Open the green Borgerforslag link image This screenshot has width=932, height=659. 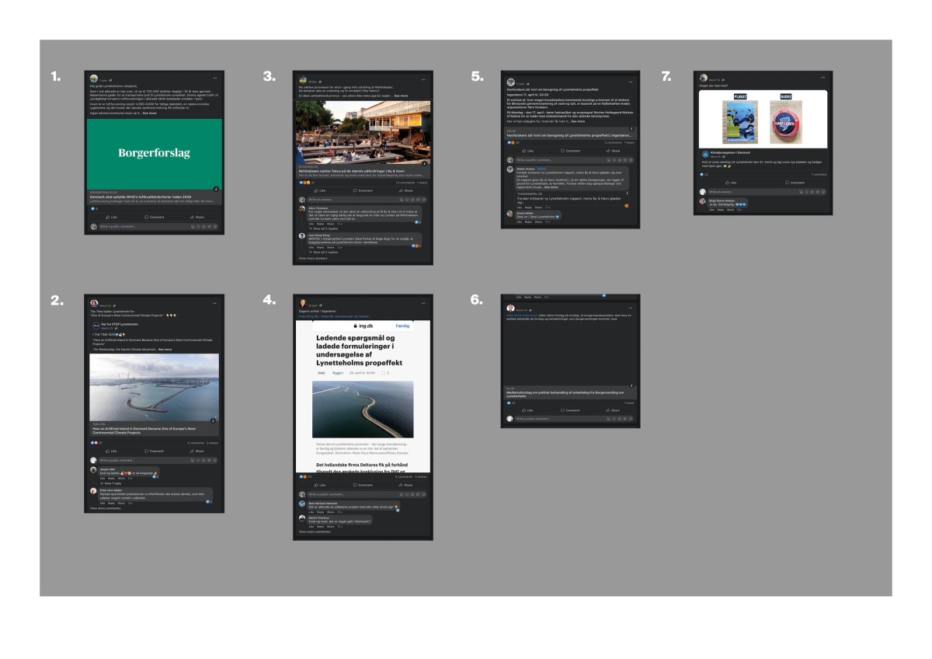coord(156,153)
